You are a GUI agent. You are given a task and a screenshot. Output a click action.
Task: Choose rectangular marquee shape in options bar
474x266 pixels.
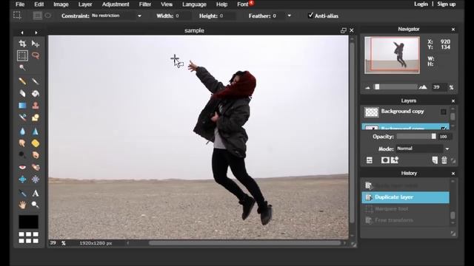click(x=38, y=16)
